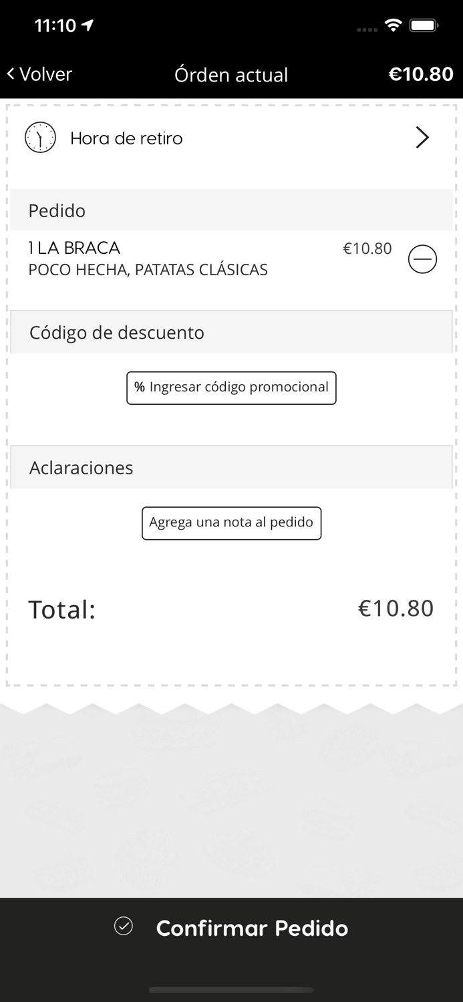Viewport: 463px width, 1002px height.
Task: Collapse the Pedido section header
Action: click(x=57, y=210)
